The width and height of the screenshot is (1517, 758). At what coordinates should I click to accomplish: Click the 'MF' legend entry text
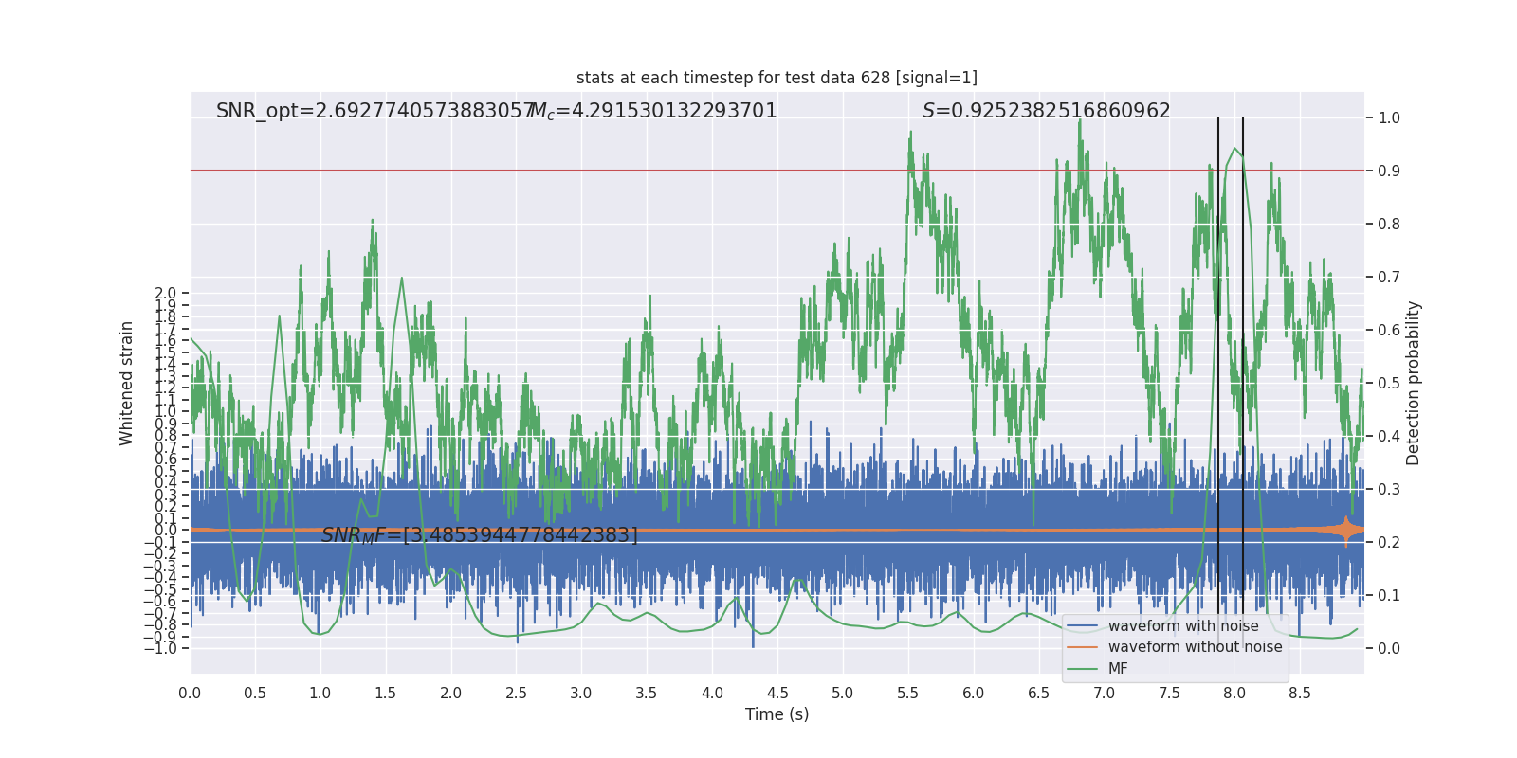[1118, 669]
